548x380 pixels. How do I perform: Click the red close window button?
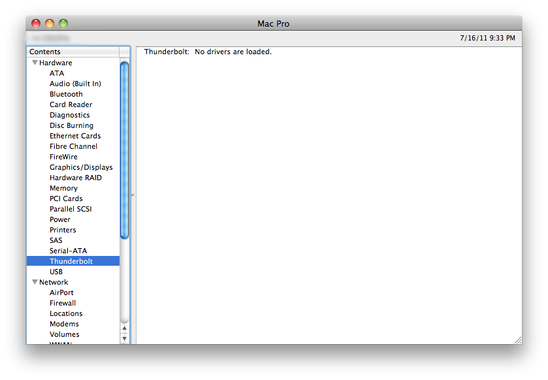36,24
